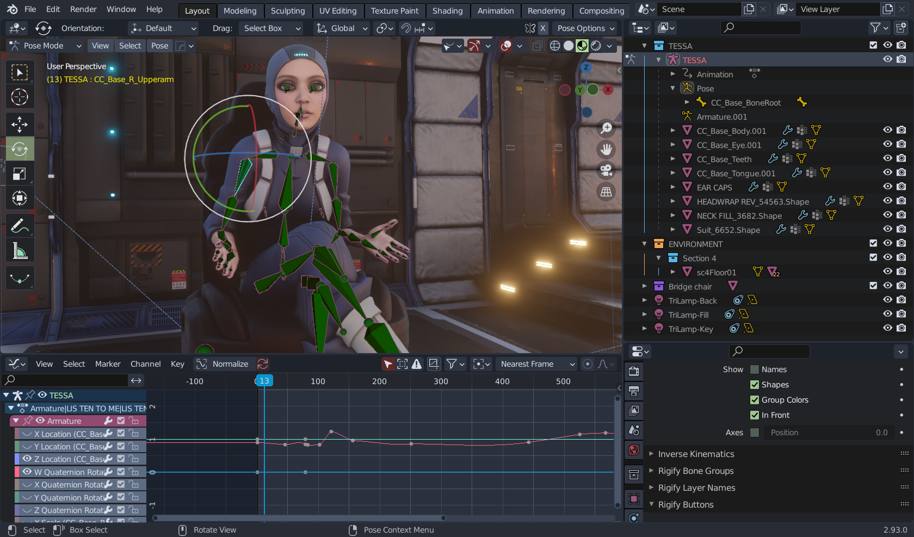Disable the Group Colors checkbox
Viewport: 914px width, 537px height.
(755, 400)
